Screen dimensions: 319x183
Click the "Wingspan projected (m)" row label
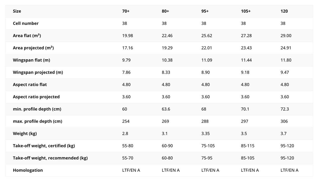pos(38,72)
